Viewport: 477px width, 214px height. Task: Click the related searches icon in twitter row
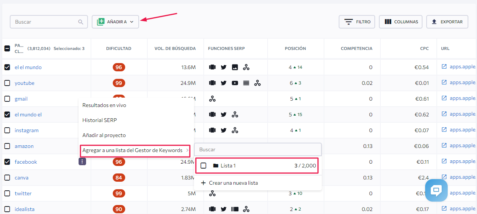tap(212, 193)
